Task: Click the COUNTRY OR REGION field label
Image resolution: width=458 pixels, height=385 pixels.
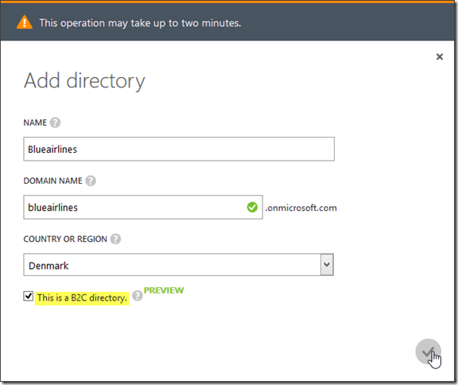Action: [x=65, y=239]
